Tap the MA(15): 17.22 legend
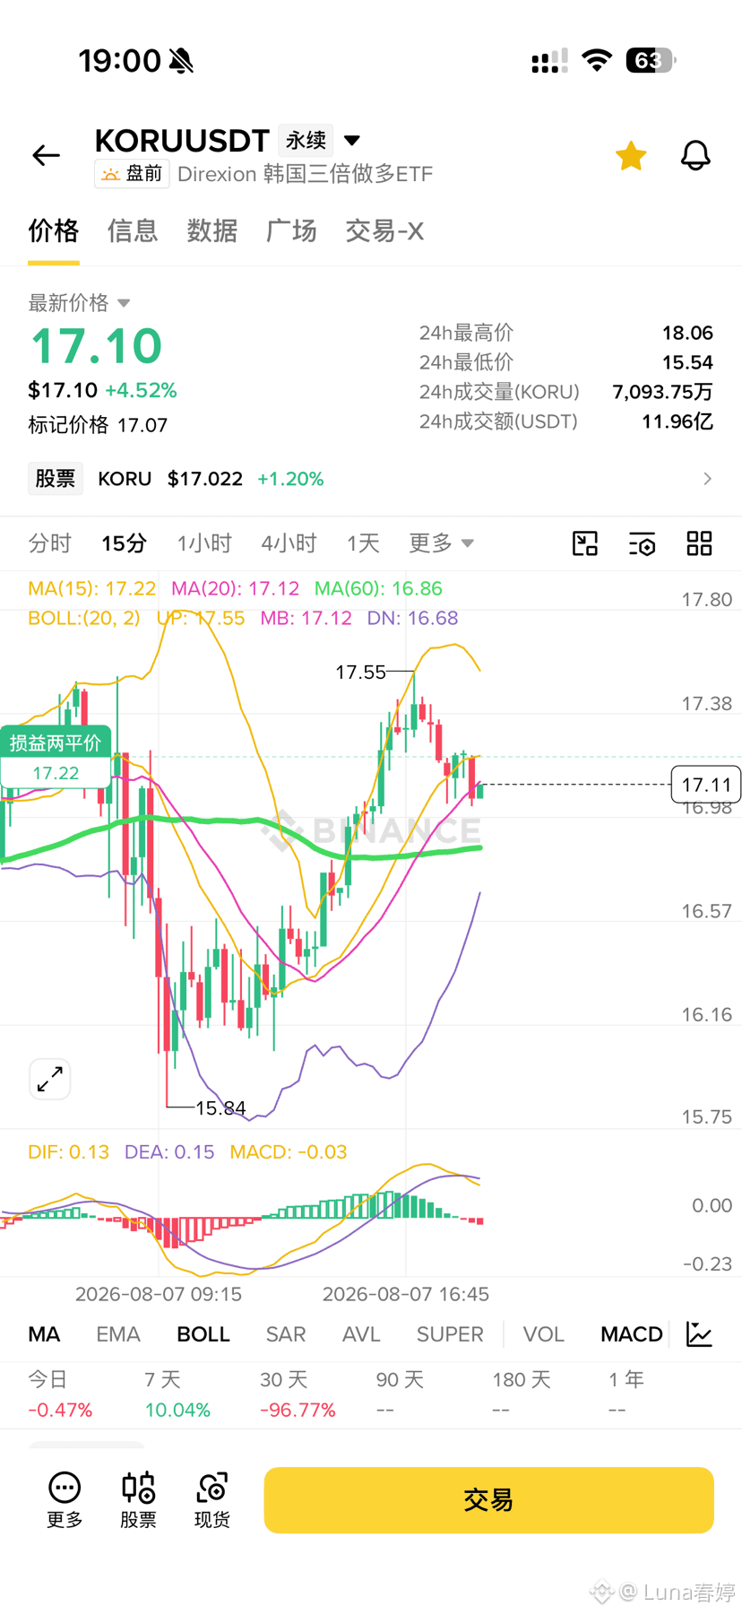The image size is (742, 1615). pyautogui.click(x=91, y=588)
